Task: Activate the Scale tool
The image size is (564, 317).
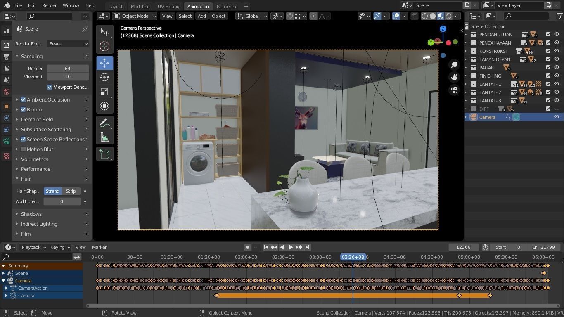Action: 104,92
